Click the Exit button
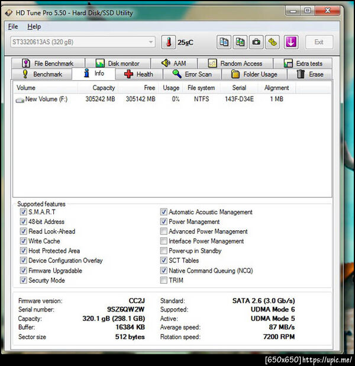This screenshot has width=355, height=366. point(319,42)
